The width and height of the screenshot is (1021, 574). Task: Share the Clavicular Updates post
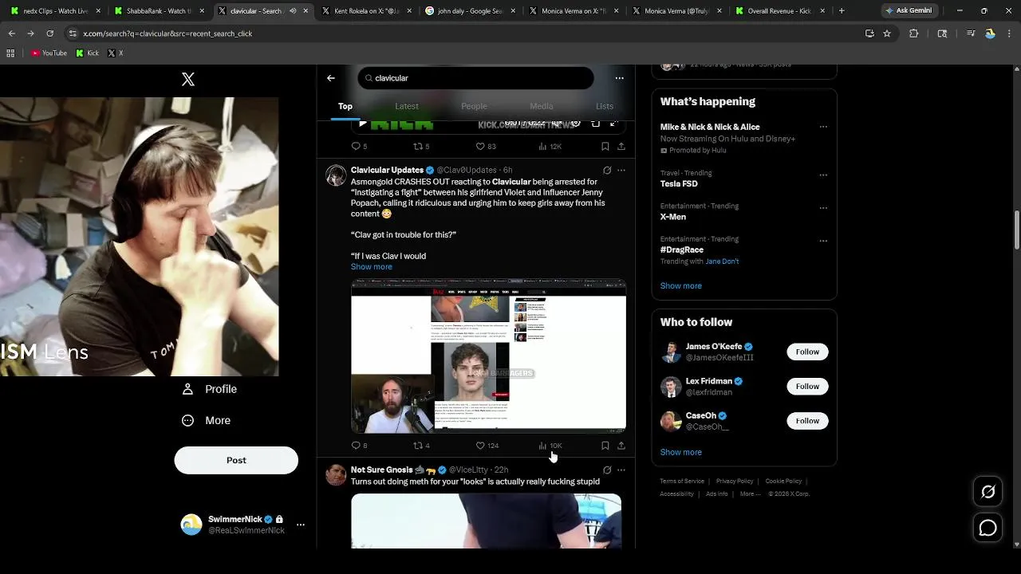621,446
